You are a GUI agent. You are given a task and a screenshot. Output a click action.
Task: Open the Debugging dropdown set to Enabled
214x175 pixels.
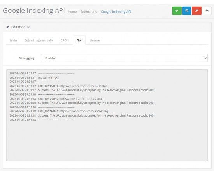pos(124,58)
